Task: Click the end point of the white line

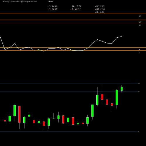Action: point(121,36)
